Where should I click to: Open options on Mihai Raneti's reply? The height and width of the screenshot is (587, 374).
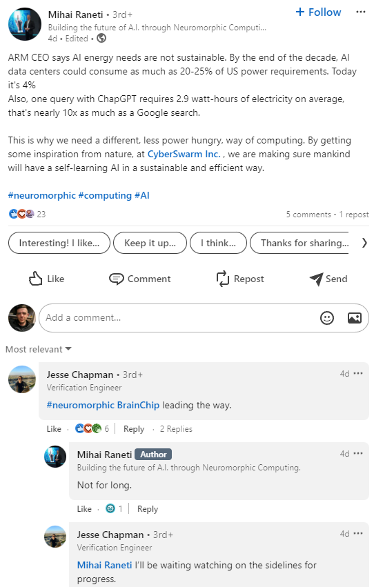[358, 453]
